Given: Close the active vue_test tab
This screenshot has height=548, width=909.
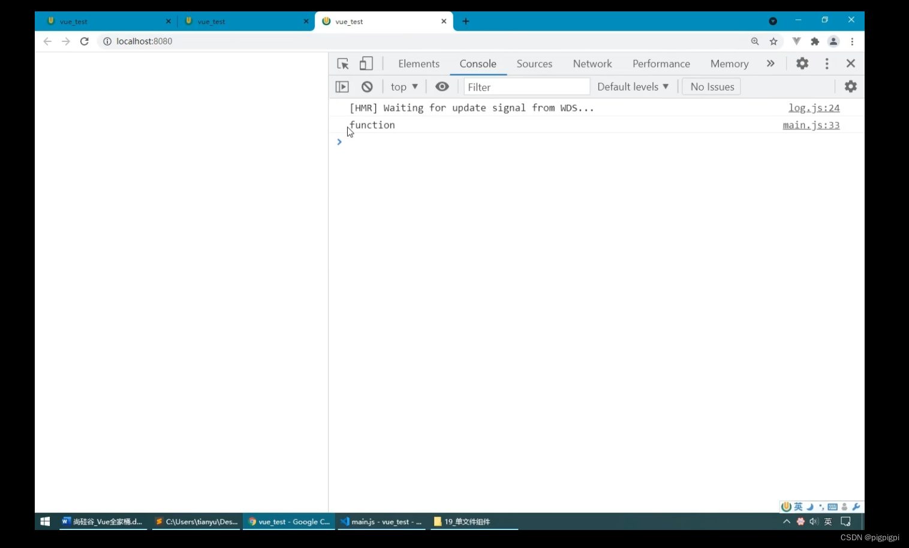Looking at the screenshot, I should coord(444,21).
